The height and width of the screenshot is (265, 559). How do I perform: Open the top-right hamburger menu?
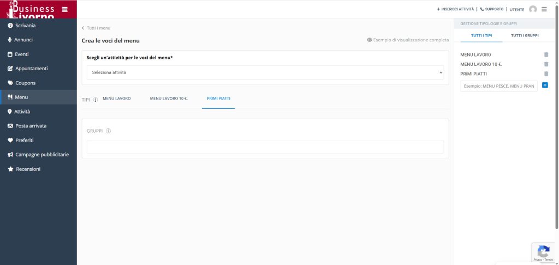544,9
